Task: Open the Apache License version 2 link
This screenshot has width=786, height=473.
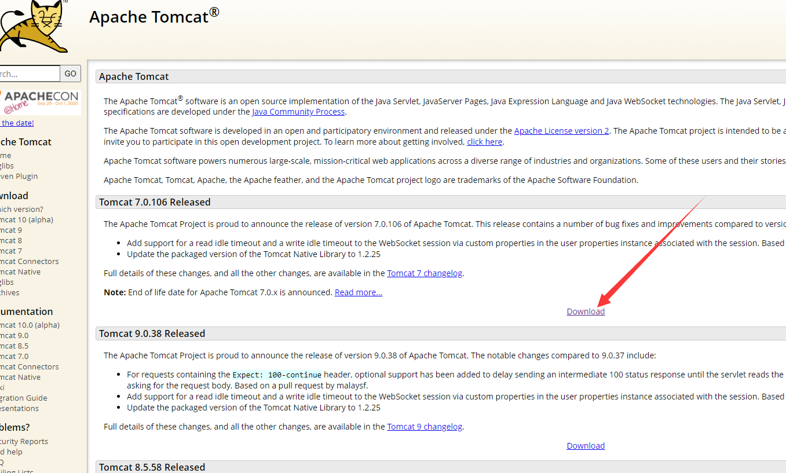Action: 561,131
